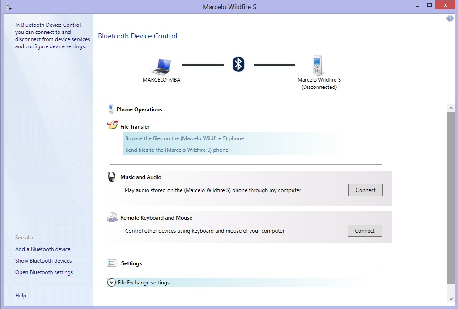This screenshot has height=309, width=458.
Task: Click the Bluetooth logo icon
Action: coord(238,64)
